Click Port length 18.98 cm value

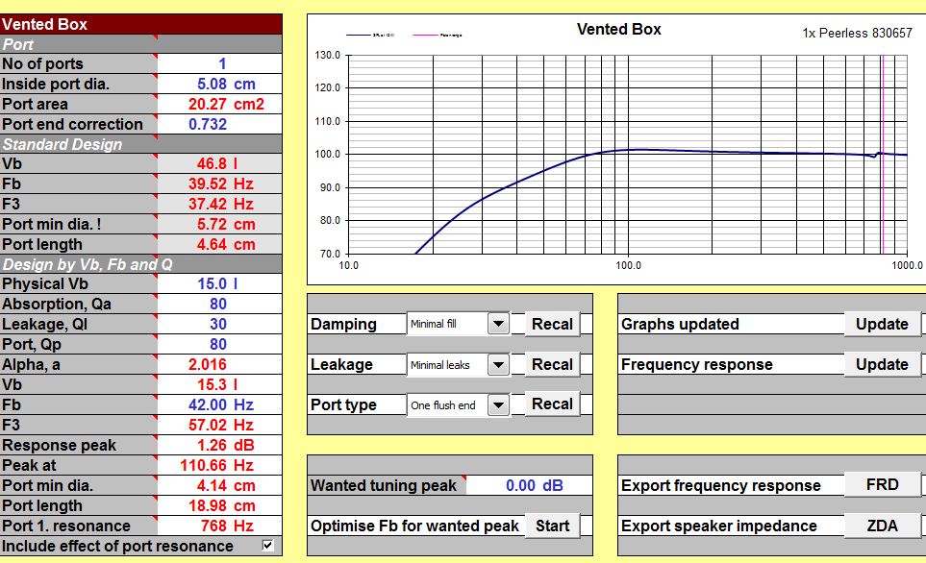(219, 505)
